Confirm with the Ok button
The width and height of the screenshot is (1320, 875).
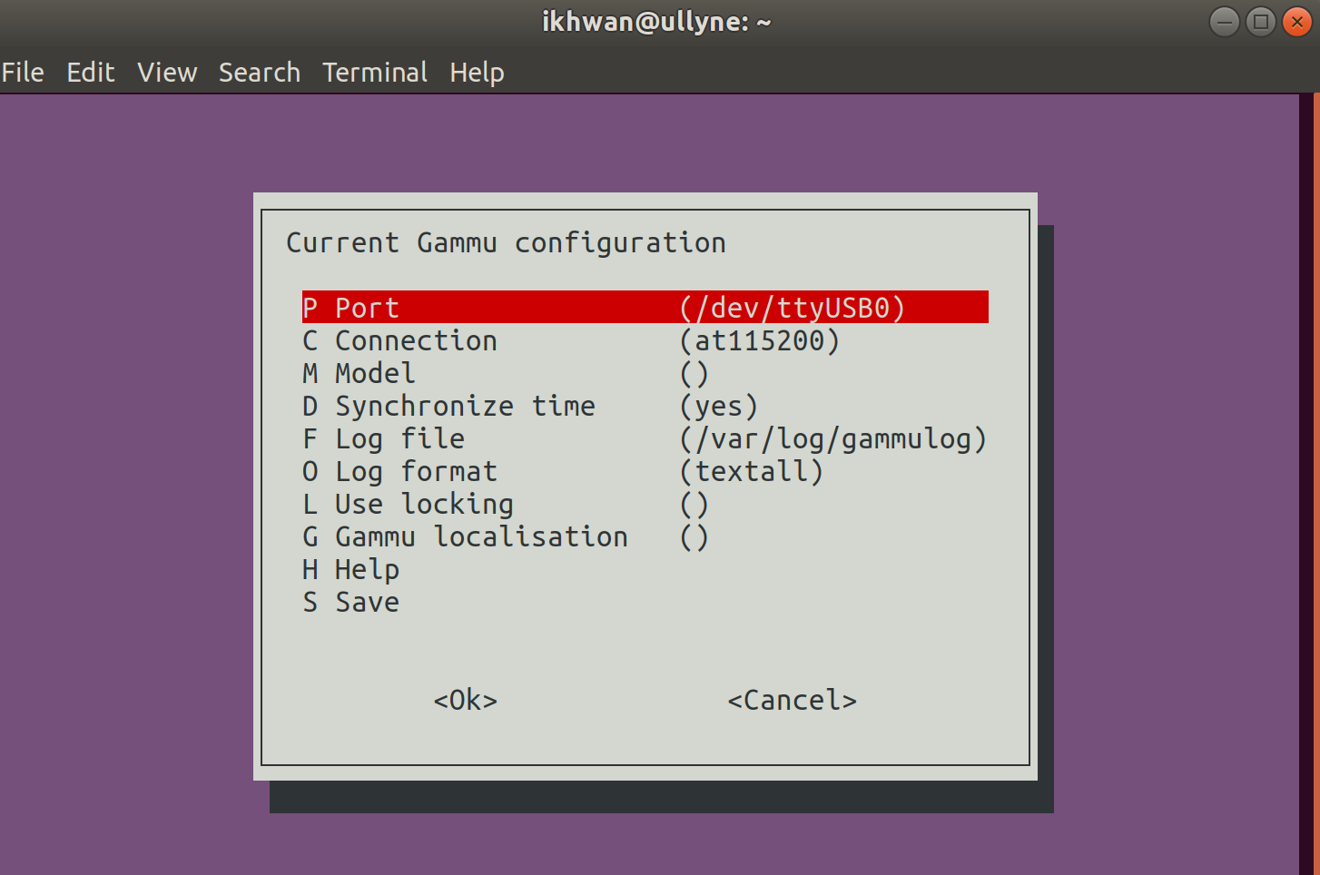[x=465, y=700]
